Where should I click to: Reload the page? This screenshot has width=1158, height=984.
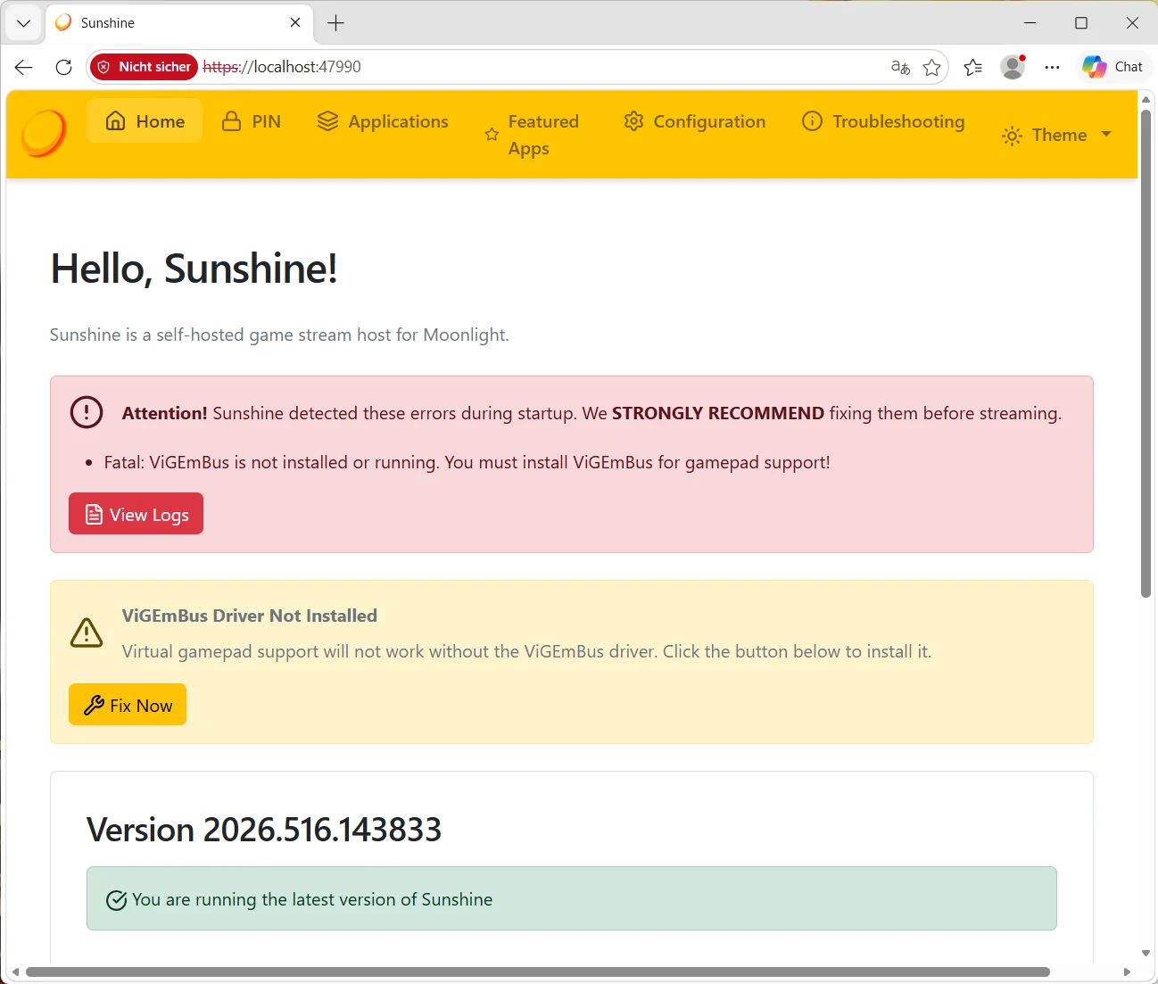(63, 67)
